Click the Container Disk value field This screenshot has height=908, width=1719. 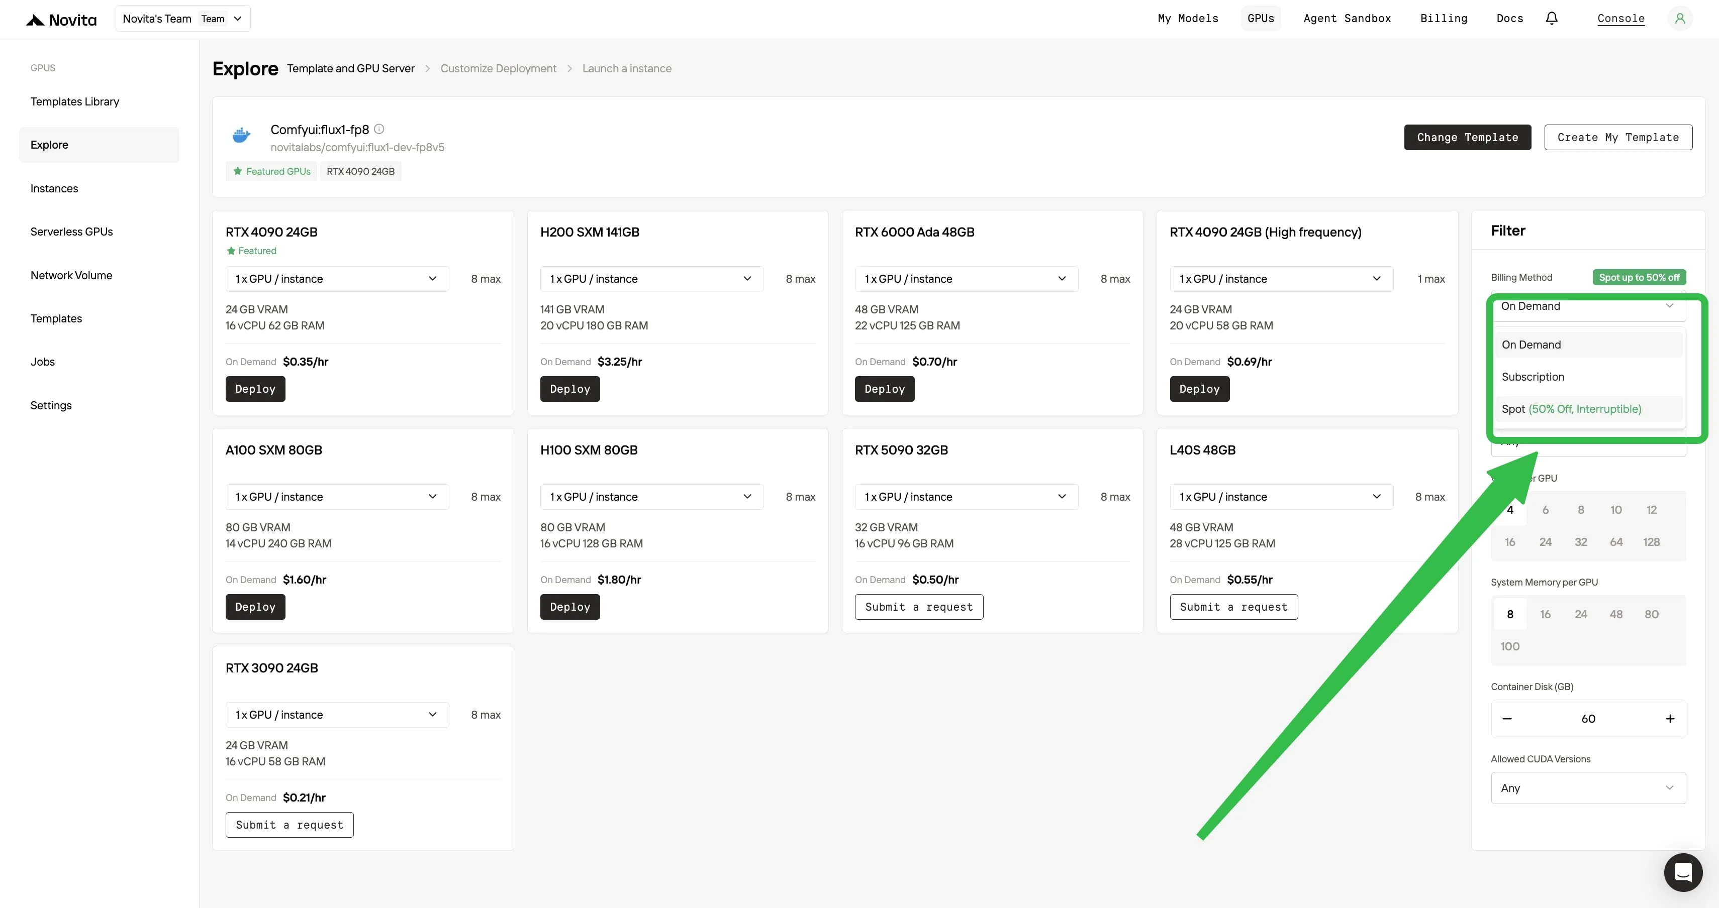pyautogui.click(x=1588, y=719)
